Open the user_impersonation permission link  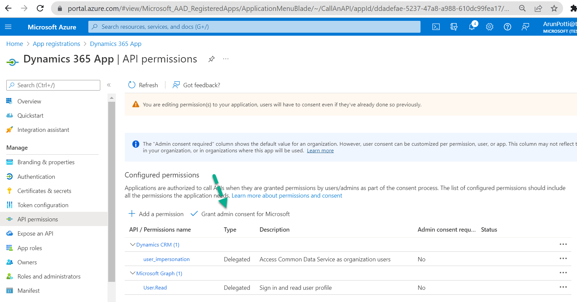166,259
